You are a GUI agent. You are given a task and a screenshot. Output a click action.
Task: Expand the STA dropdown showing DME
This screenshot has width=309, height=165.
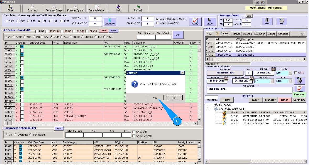(x=290, y=81)
